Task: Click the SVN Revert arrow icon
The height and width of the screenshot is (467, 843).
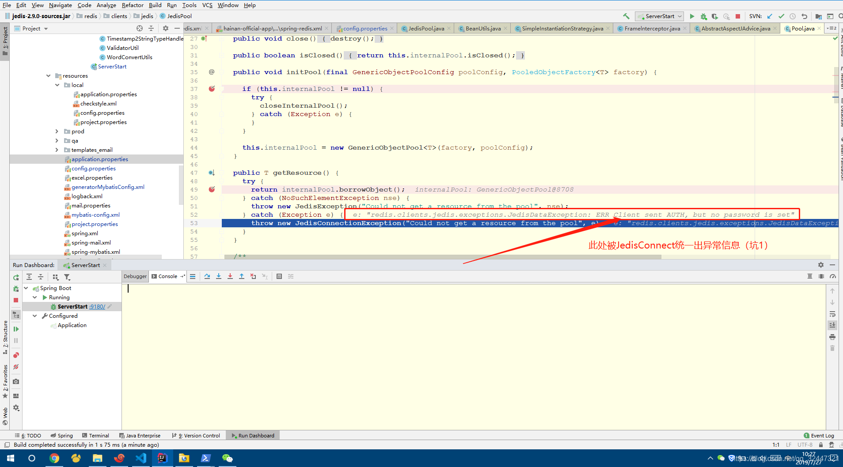Action: click(804, 16)
